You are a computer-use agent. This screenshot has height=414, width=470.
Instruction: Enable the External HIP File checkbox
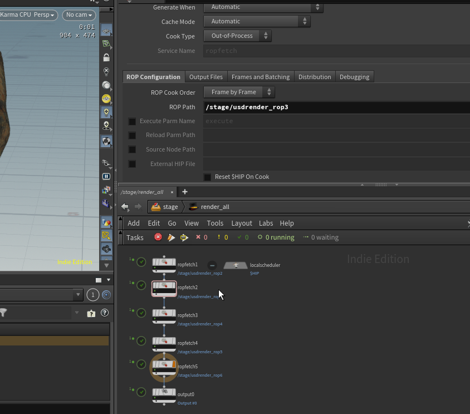132,164
